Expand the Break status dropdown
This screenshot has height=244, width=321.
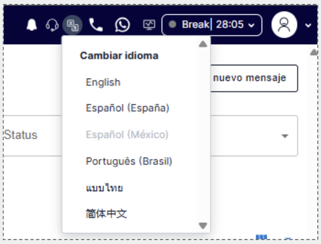tap(212, 25)
